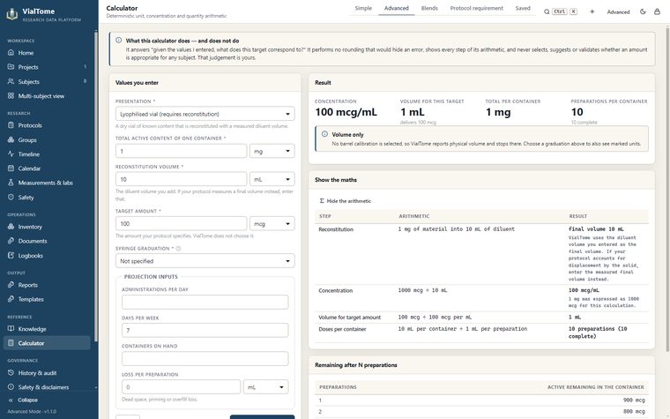Open Safety & disclaimers

[x=47, y=387]
